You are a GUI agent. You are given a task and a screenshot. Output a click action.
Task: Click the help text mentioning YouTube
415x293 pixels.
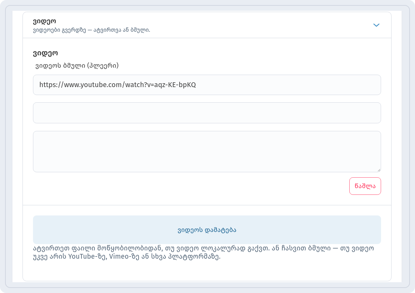tap(203, 253)
